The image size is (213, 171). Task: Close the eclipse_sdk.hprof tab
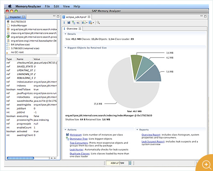[x=89, y=17]
